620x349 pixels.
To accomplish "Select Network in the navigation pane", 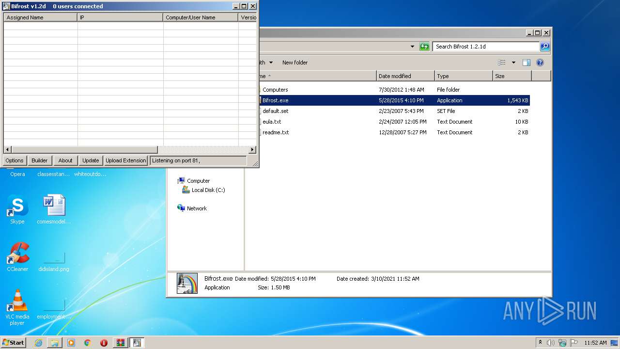I will (x=192, y=208).
